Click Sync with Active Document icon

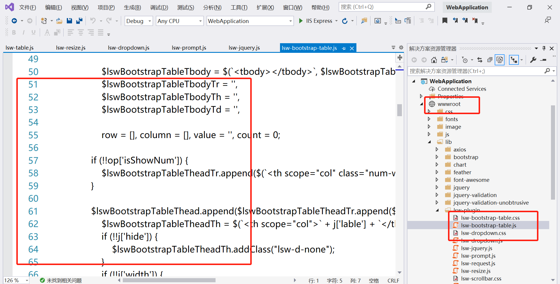tap(480, 60)
